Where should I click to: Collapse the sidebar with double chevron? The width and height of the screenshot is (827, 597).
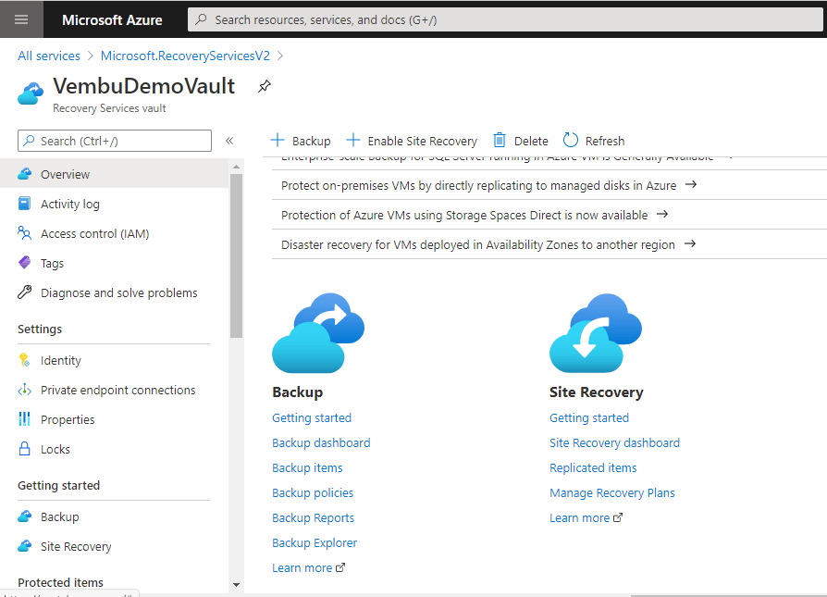point(229,141)
